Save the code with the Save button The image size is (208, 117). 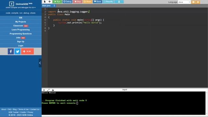tap(97, 2)
